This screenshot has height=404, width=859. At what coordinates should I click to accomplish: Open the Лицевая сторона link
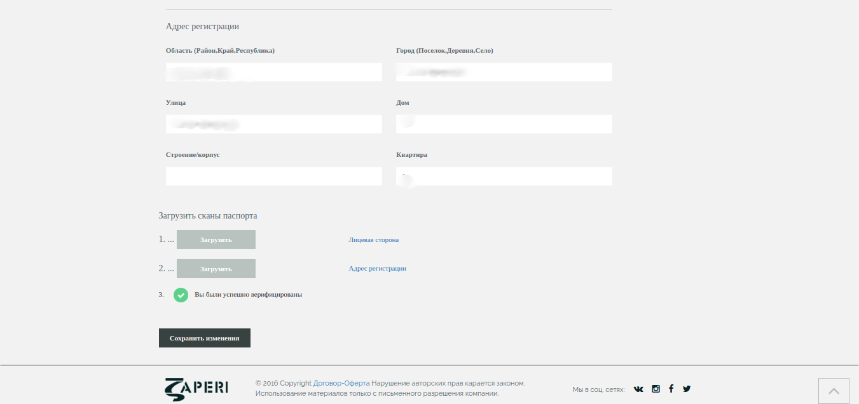[x=374, y=239]
